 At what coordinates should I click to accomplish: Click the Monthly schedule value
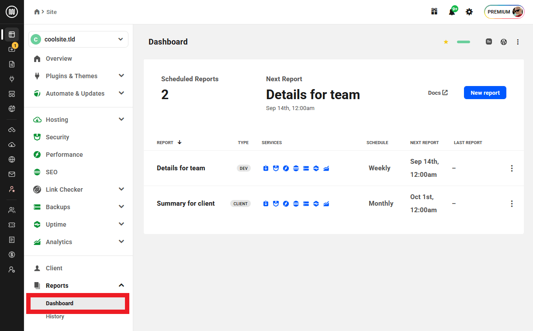pyautogui.click(x=381, y=203)
